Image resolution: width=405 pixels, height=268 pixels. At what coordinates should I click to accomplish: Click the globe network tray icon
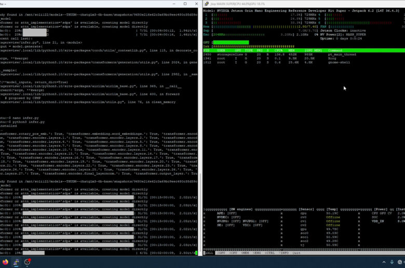click(x=400, y=262)
